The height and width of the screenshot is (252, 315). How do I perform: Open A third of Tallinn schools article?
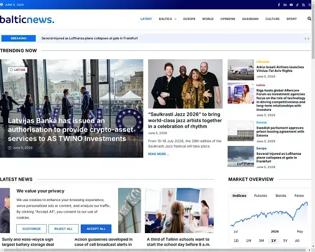(x=178, y=242)
